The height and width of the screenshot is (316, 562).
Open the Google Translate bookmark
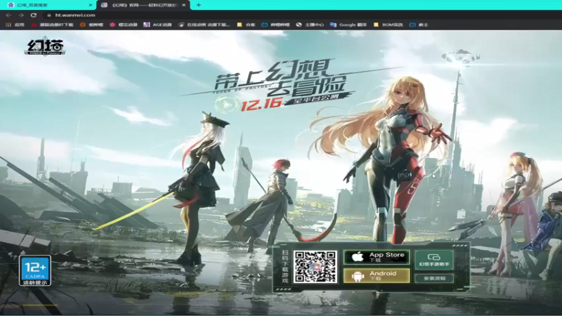pyautogui.click(x=348, y=25)
